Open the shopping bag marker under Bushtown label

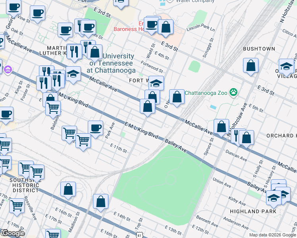[251, 66]
